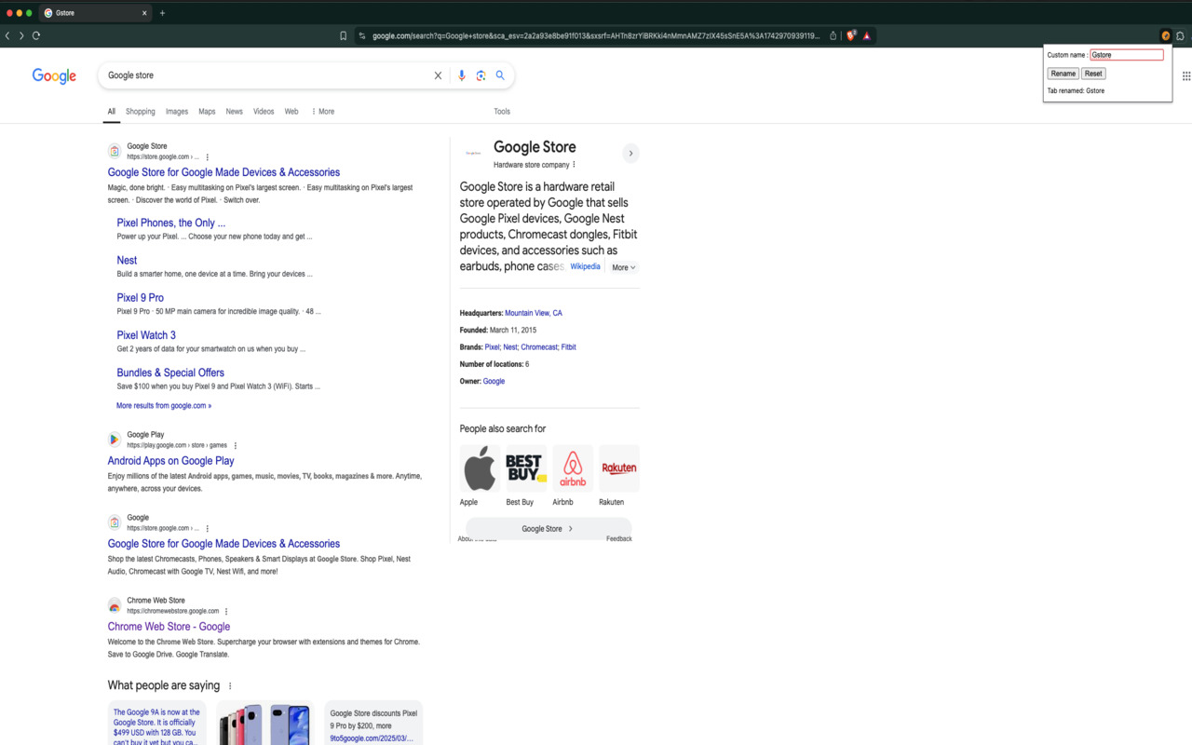The width and height of the screenshot is (1192, 745).
Task: Expand description with the More chevron
Action: point(624,267)
